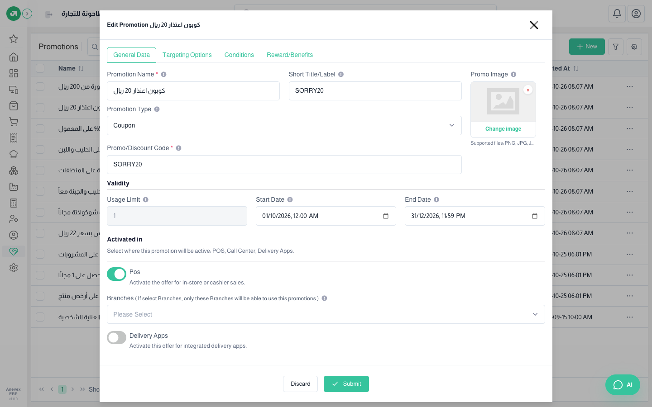Open the AI chat assistant
Viewport: 652px width, 407px height.
pos(623,385)
